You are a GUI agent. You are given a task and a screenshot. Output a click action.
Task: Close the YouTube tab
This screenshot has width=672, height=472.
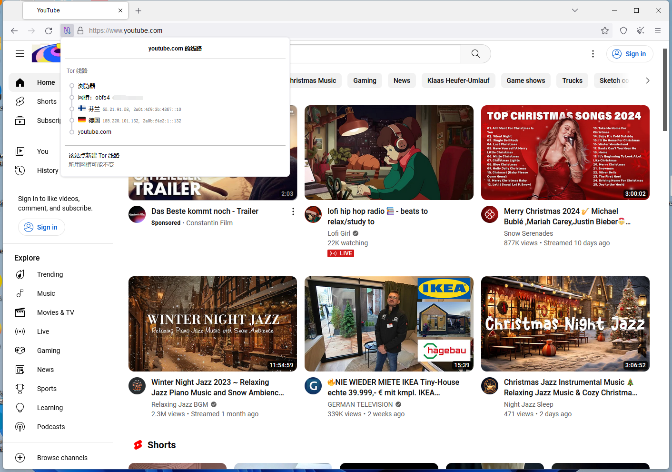(x=120, y=10)
